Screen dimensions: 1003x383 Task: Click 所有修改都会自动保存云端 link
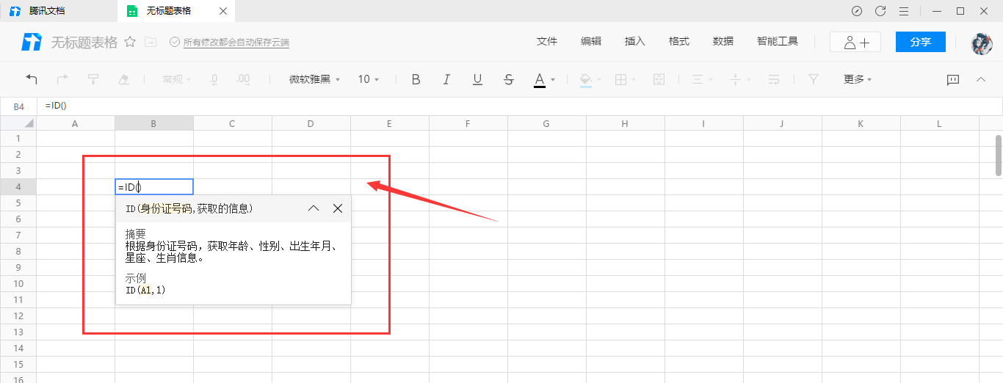click(x=236, y=43)
